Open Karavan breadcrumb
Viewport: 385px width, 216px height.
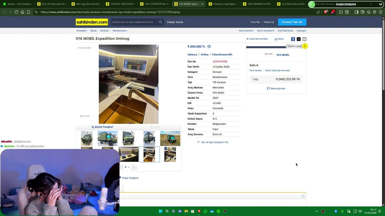click(104, 31)
